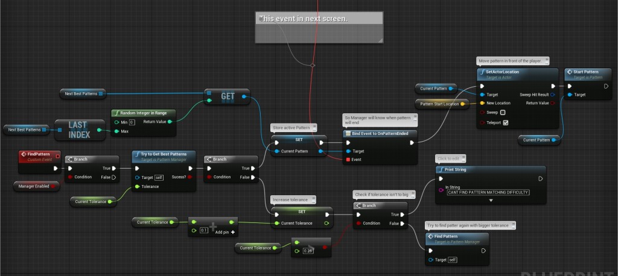Click the Branch icon after FindPattern event
The height and width of the screenshot is (276, 618).
click(x=70, y=160)
